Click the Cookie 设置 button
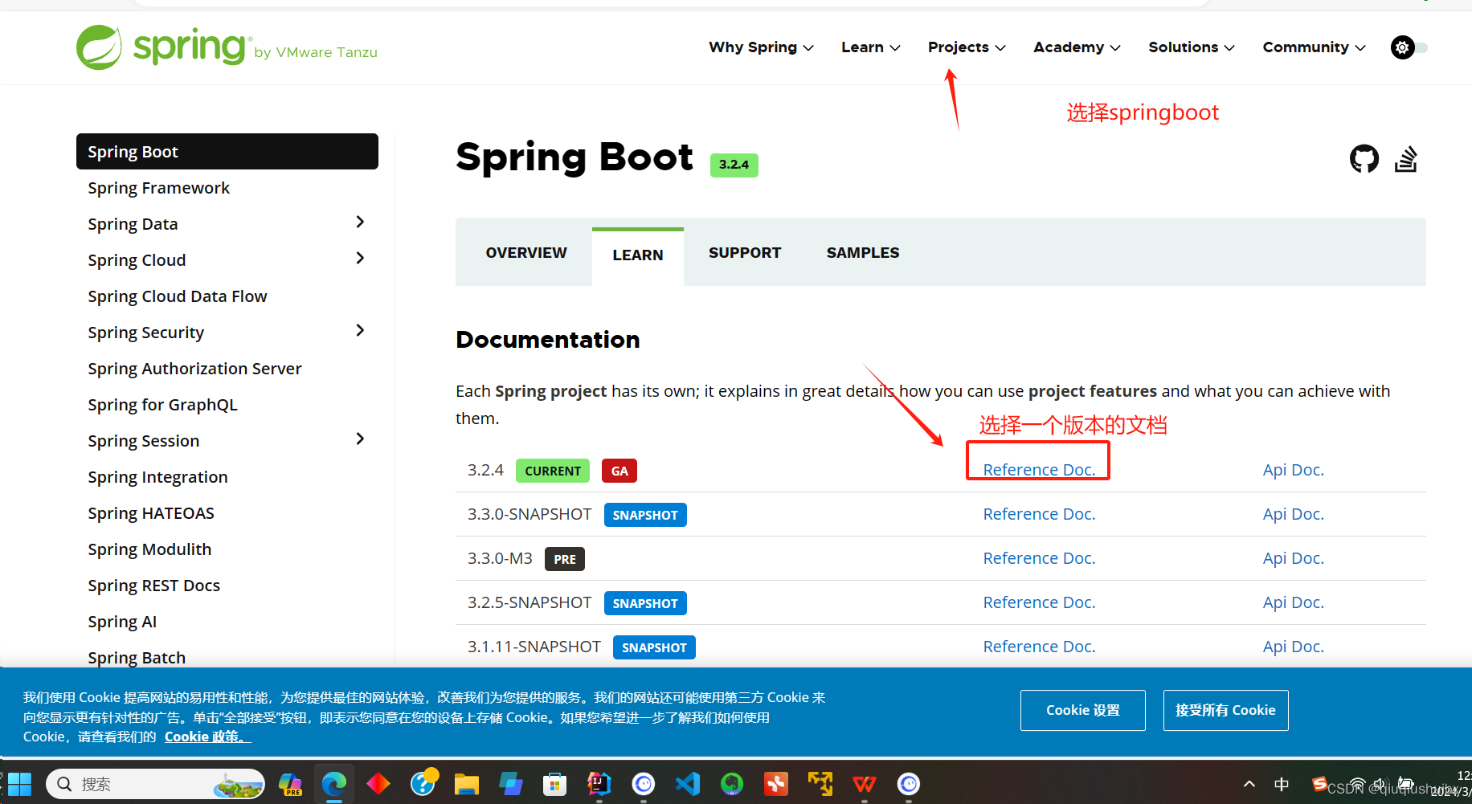This screenshot has height=804, width=1472. coord(1083,710)
